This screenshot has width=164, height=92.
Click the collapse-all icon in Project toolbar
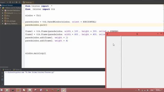click(x=13, y=2)
